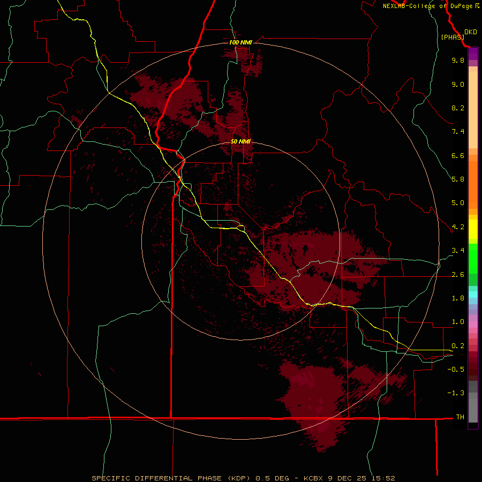Click the 2.6 value on the color scale

458,275
